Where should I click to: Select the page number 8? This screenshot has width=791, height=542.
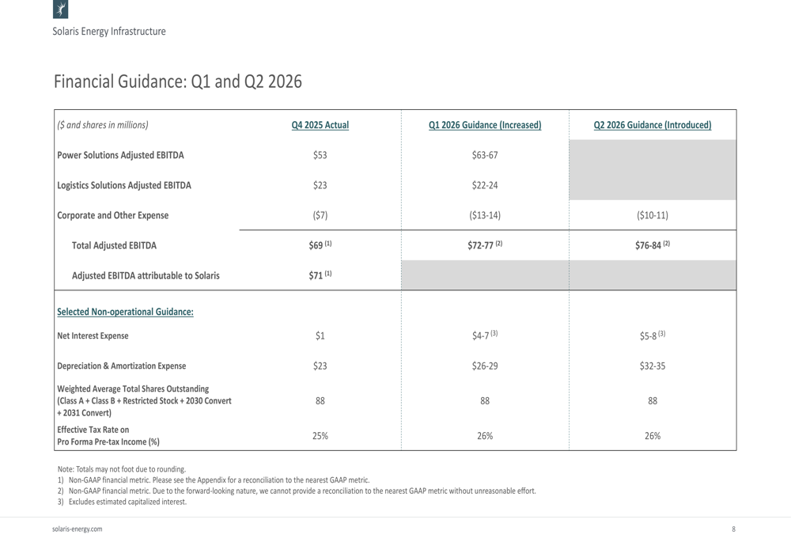click(x=733, y=529)
